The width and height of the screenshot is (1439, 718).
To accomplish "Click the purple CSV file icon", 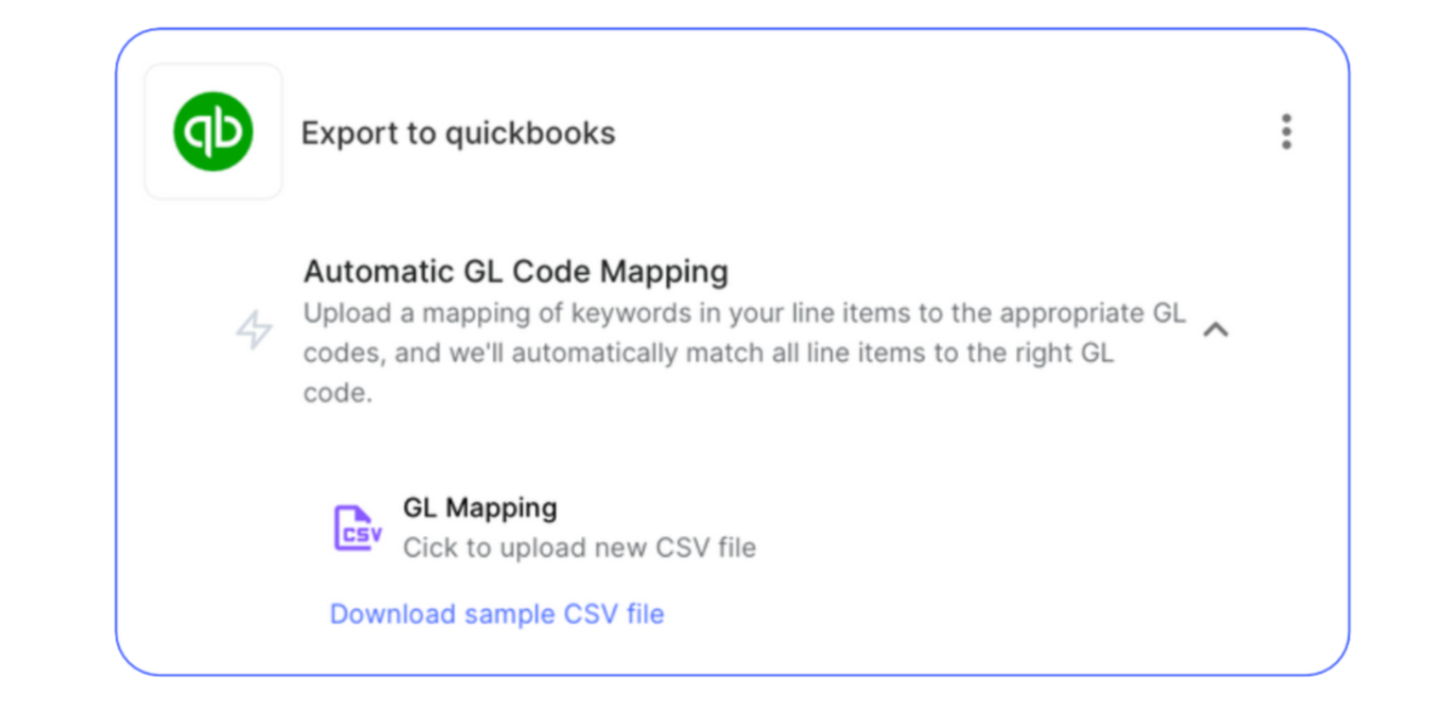I will tap(357, 528).
